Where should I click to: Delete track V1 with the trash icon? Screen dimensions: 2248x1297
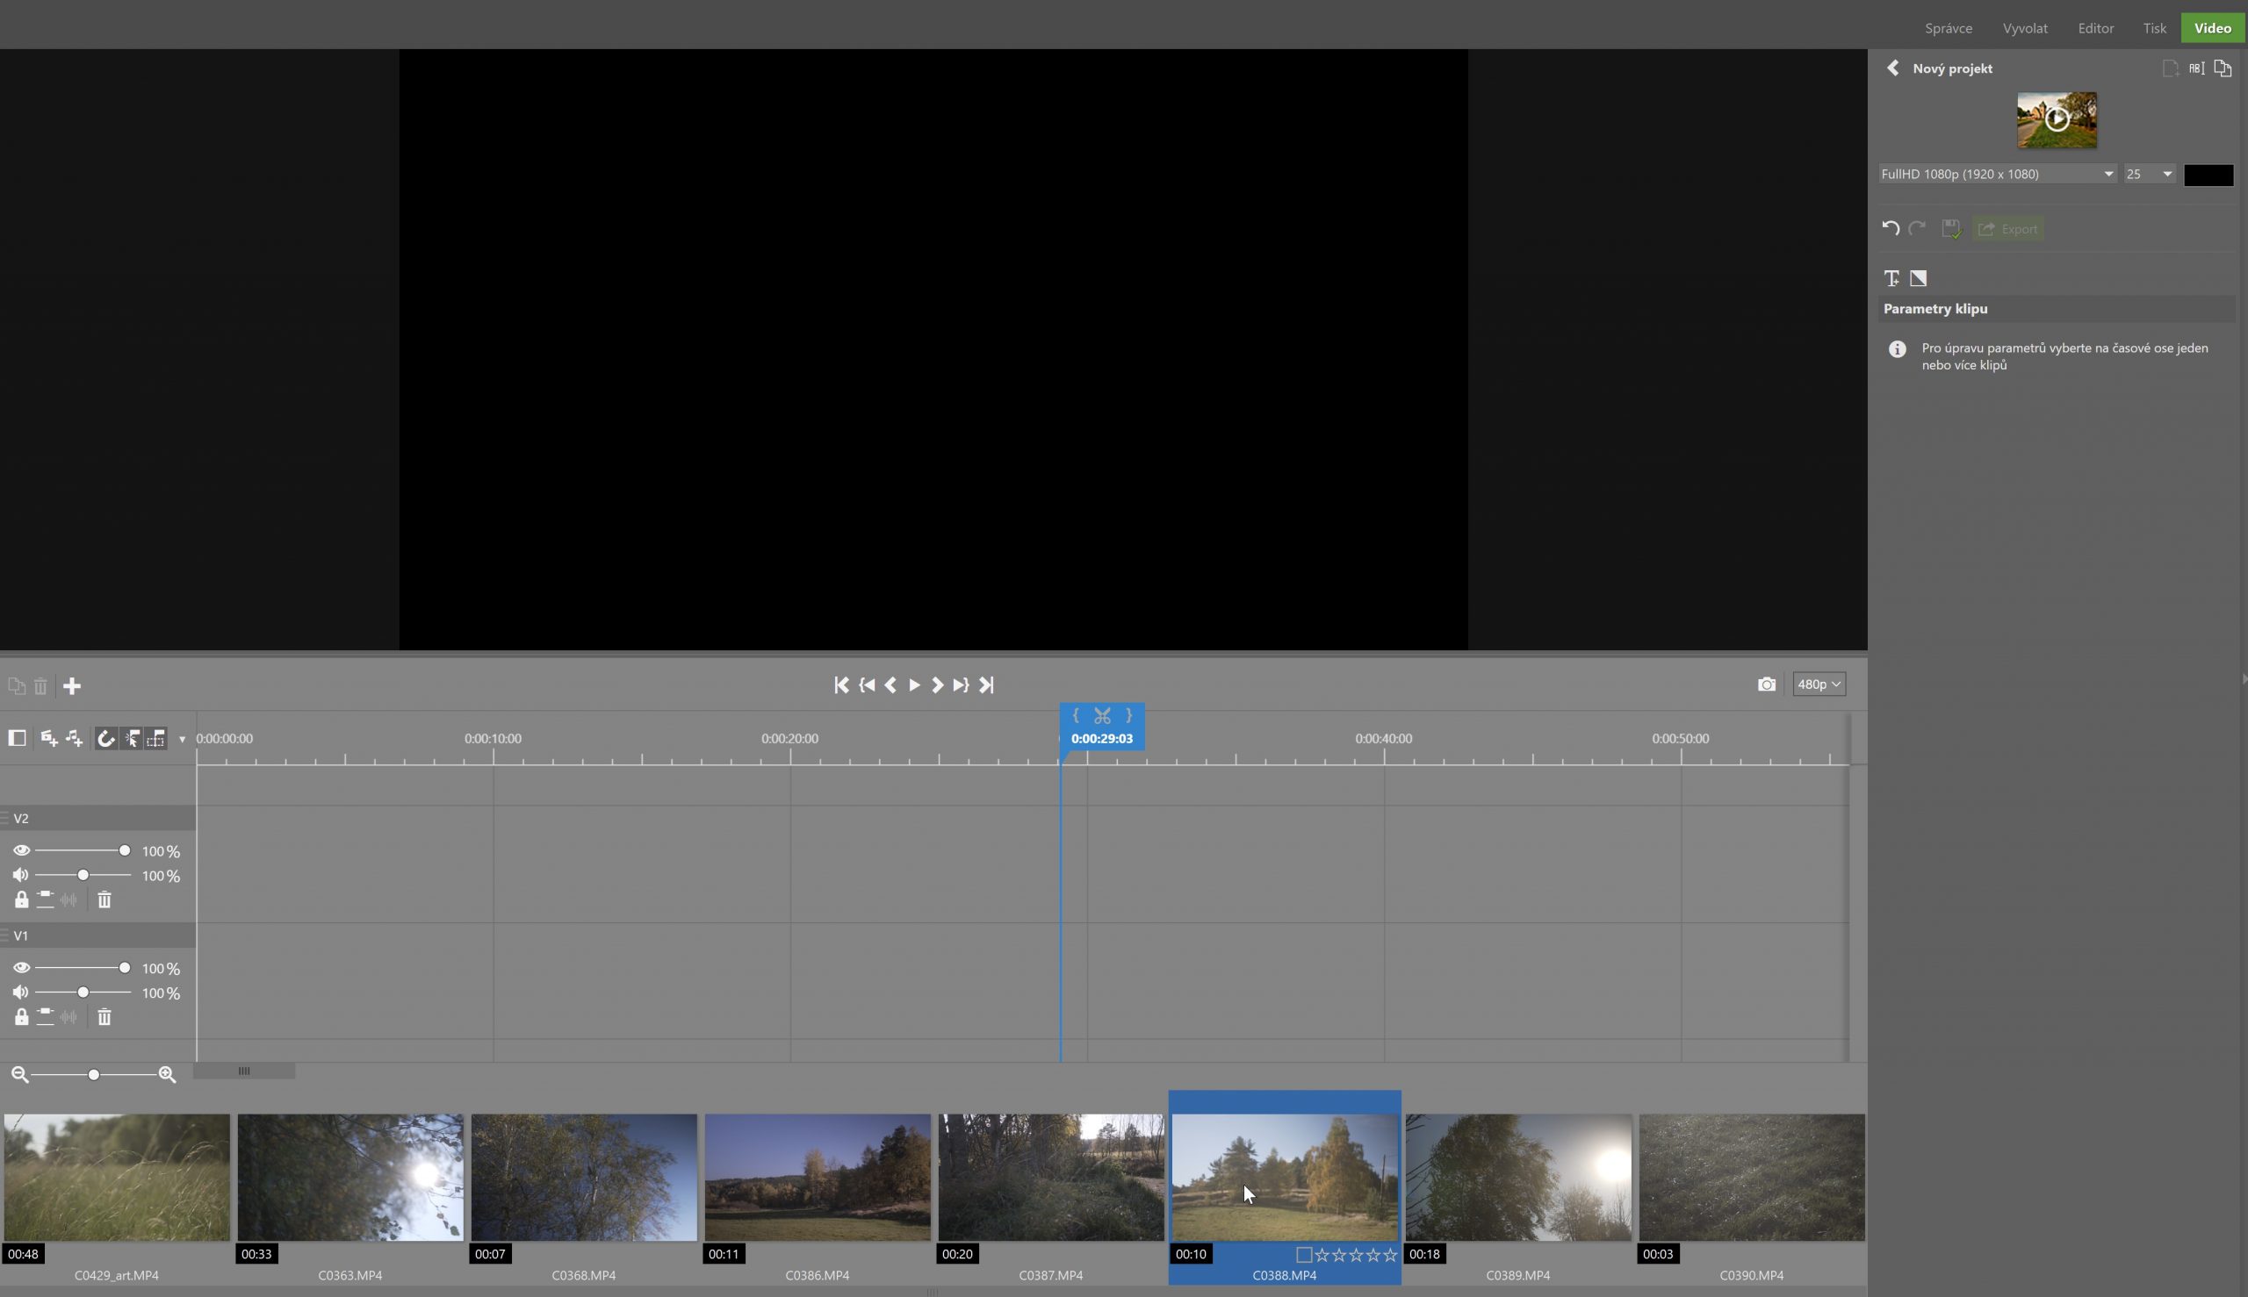coord(104,1016)
